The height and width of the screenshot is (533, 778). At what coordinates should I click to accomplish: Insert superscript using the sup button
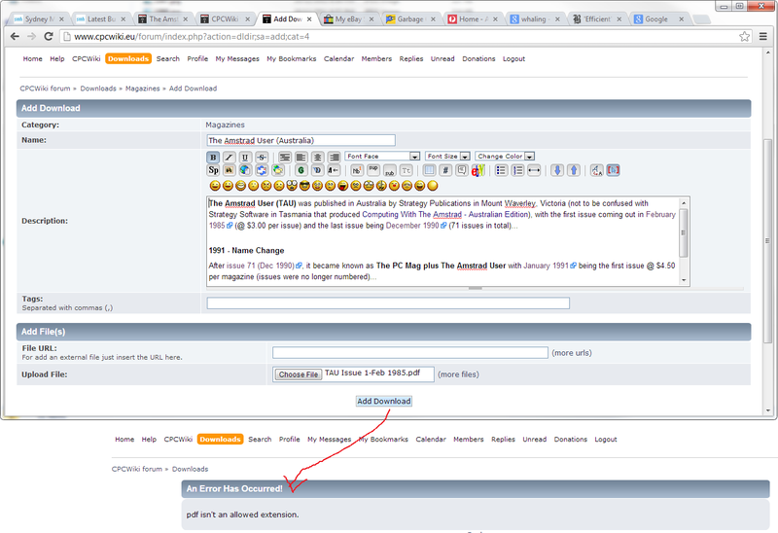click(x=372, y=170)
